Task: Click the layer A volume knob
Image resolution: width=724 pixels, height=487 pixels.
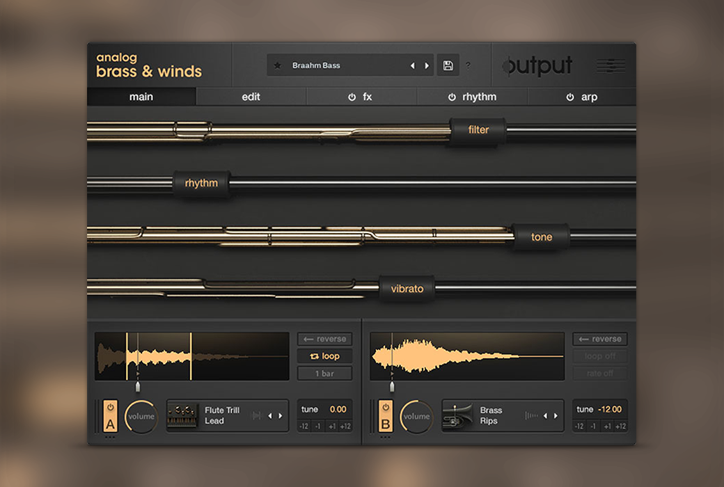Action: (141, 416)
